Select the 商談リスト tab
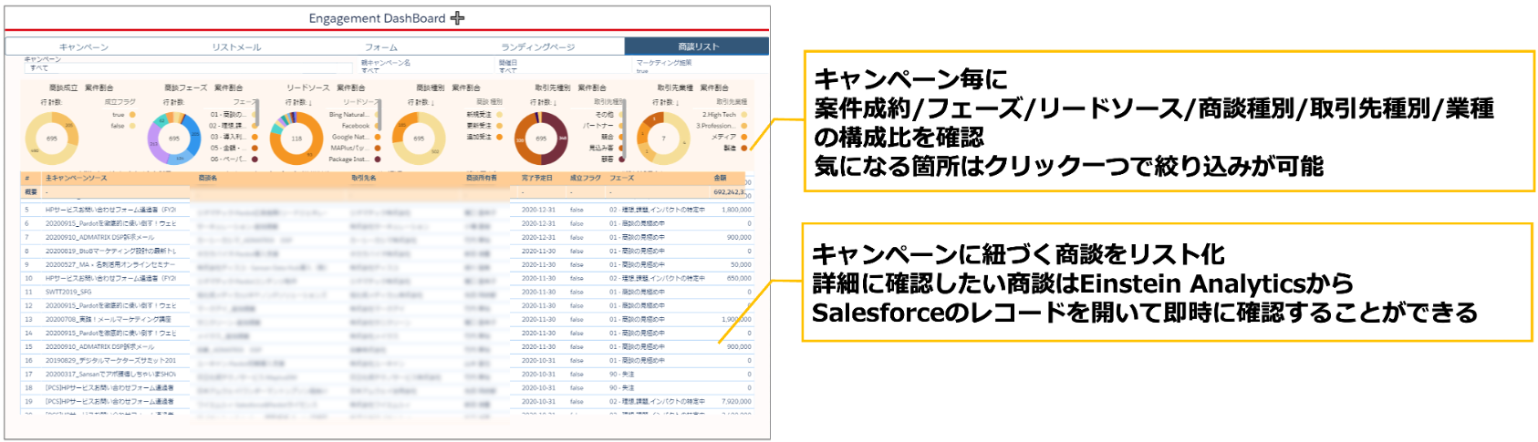Viewport: 1538px width, 442px height. (x=697, y=46)
